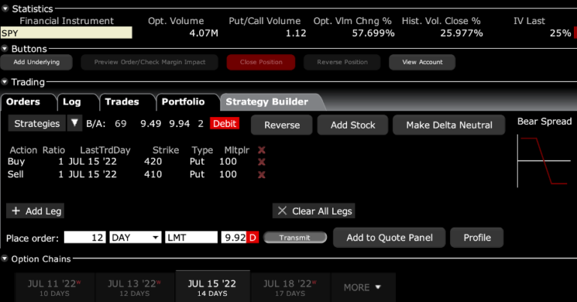
Task: Click Make Delta Neutral button
Action: coord(449,125)
